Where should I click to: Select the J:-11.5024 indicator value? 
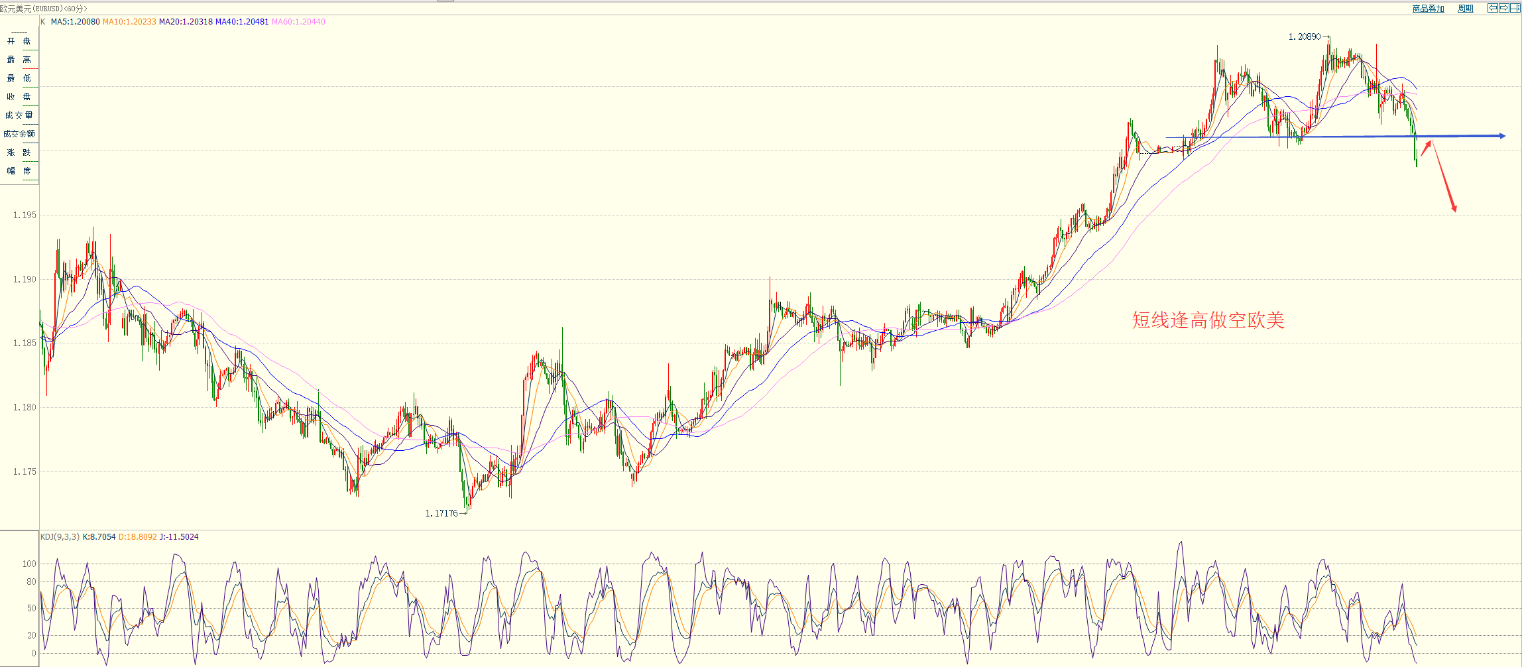(x=179, y=537)
